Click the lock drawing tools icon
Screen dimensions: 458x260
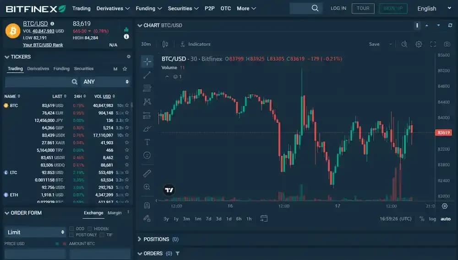click(x=147, y=218)
